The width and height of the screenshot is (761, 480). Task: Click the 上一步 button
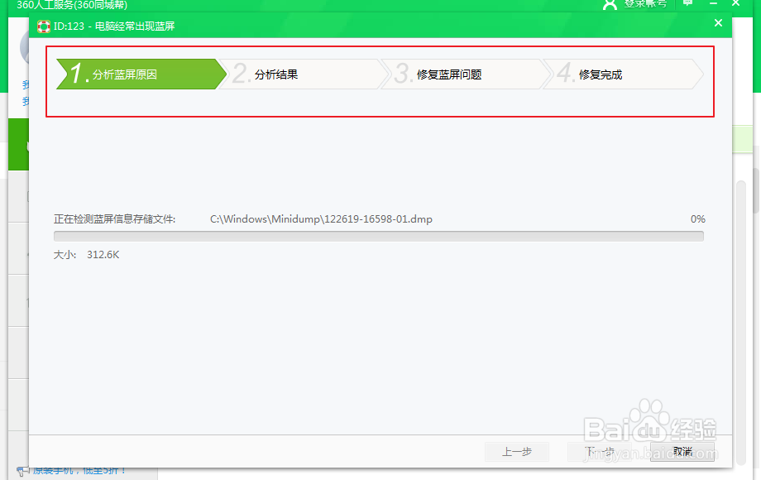517,452
